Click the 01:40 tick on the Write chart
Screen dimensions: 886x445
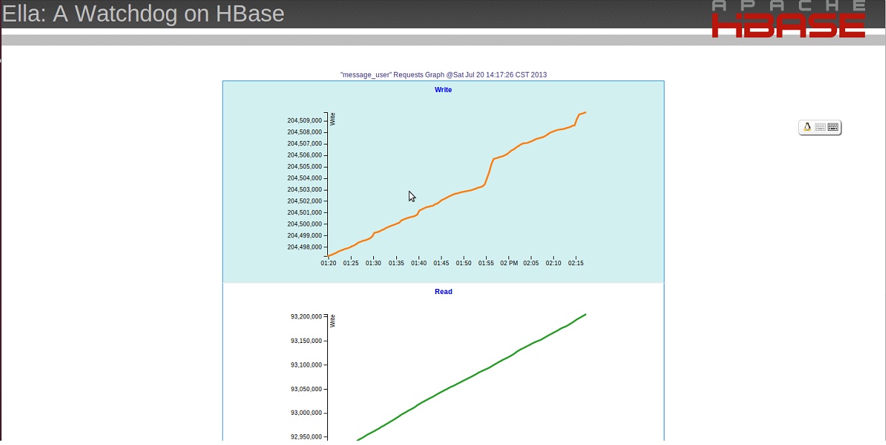point(419,263)
